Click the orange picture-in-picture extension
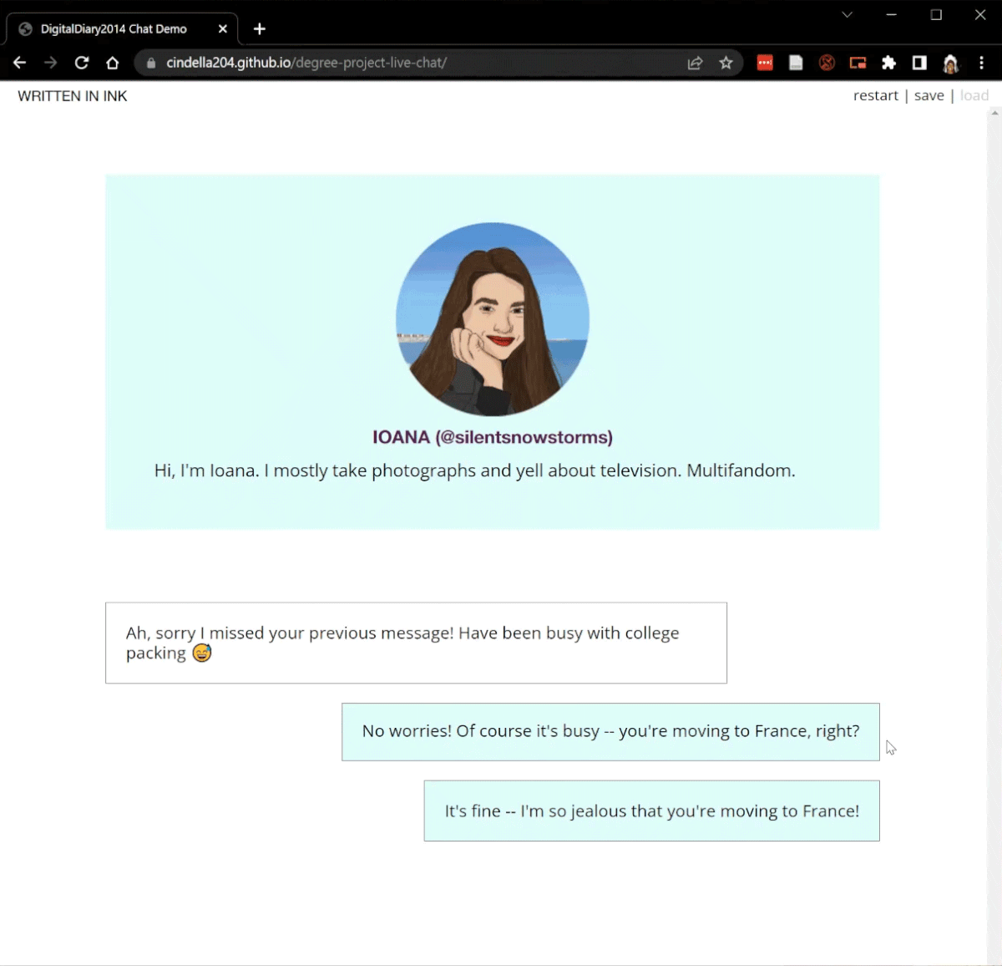This screenshot has width=1002, height=966. click(858, 63)
